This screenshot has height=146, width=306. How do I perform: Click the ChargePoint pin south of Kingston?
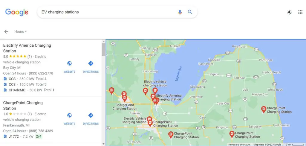(232, 134)
